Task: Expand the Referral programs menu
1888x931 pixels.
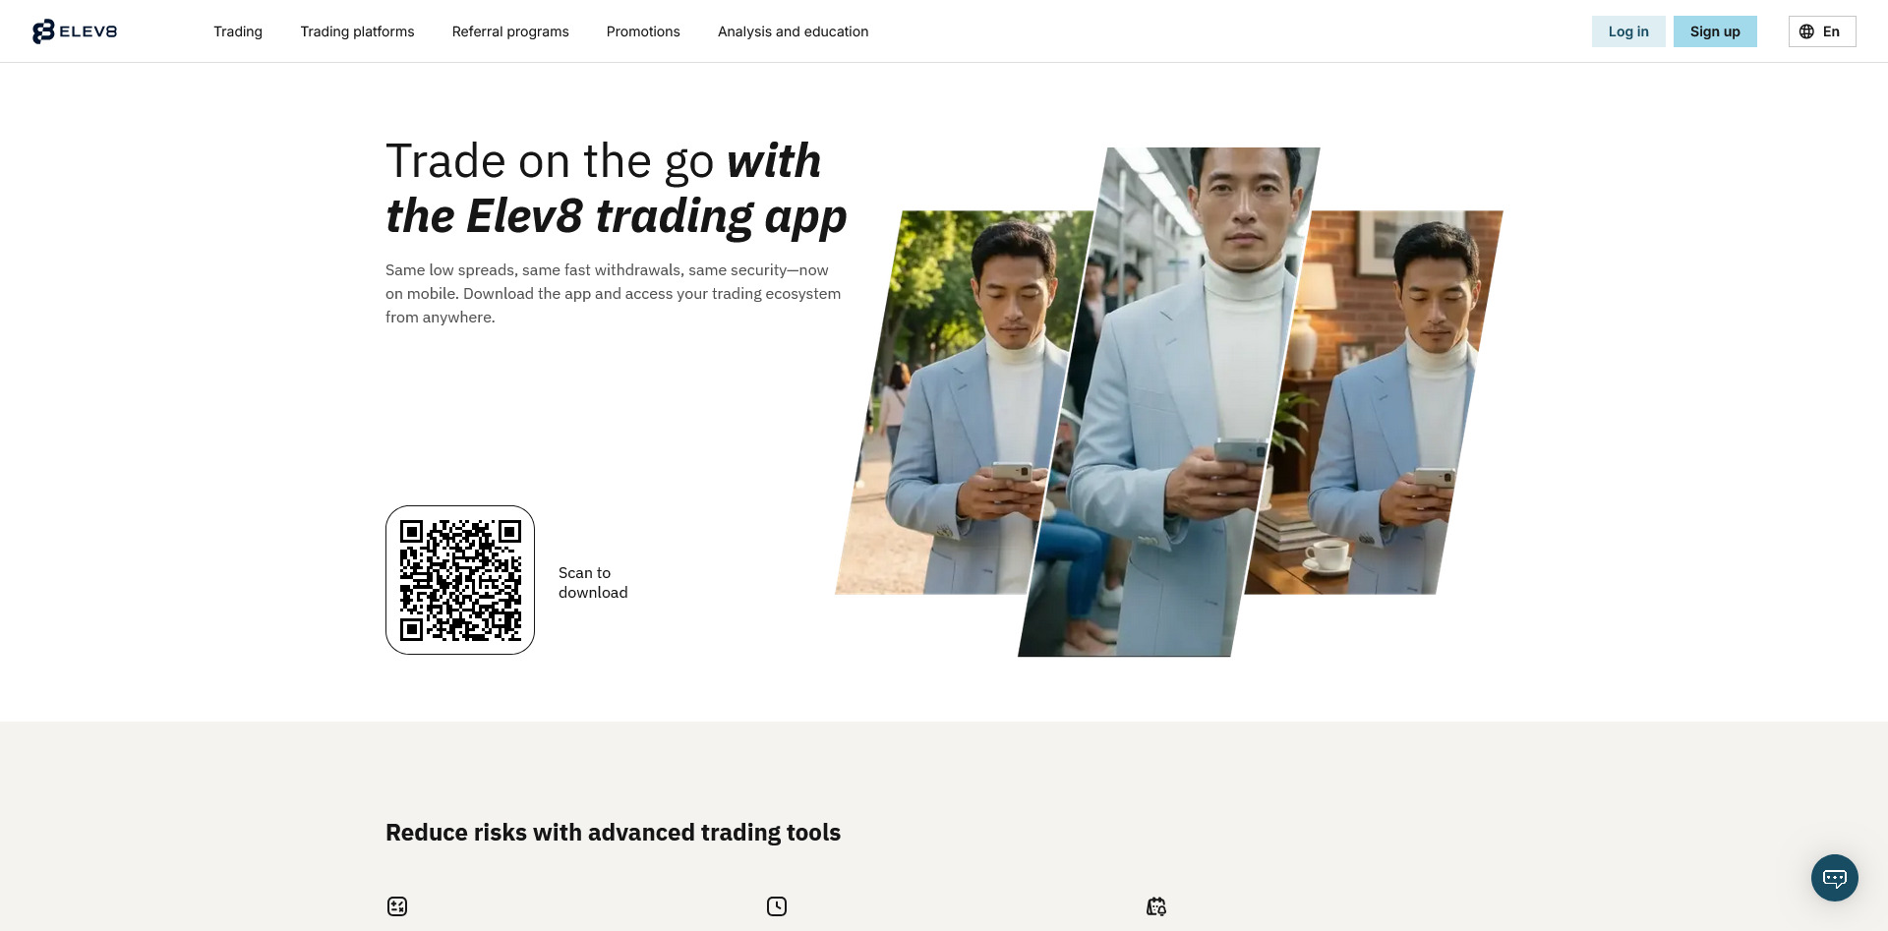Action: click(x=510, y=31)
